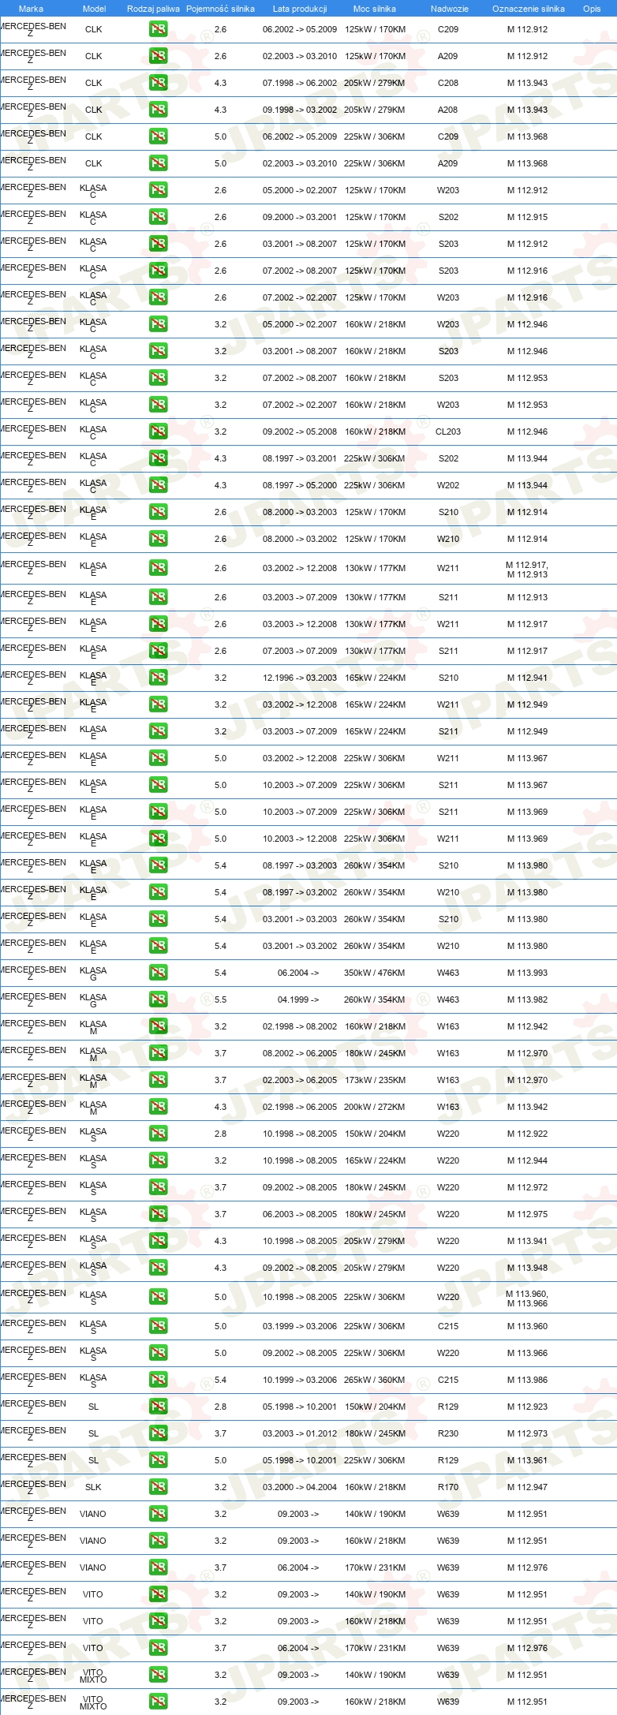Select the CL203 body cell

(448, 432)
